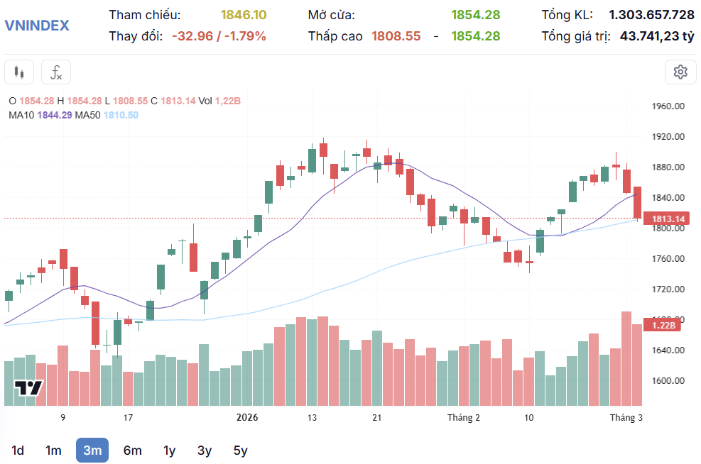Switch to 6m time range
The image size is (701, 464).
[x=132, y=450]
